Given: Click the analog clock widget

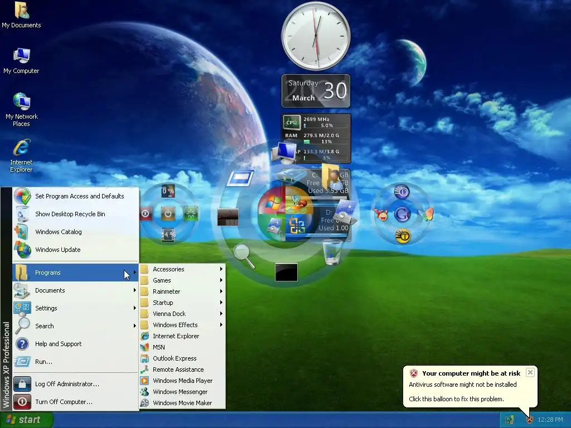Looking at the screenshot, I should [316, 36].
